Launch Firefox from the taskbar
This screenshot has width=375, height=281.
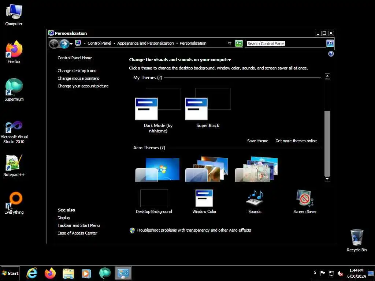pos(50,273)
